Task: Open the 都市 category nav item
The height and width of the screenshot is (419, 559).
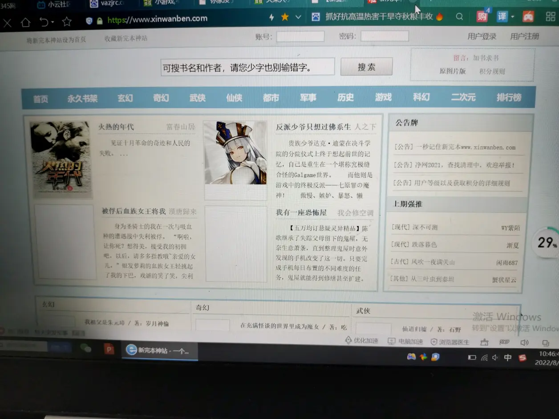Action: pyautogui.click(x=271, y=97)
